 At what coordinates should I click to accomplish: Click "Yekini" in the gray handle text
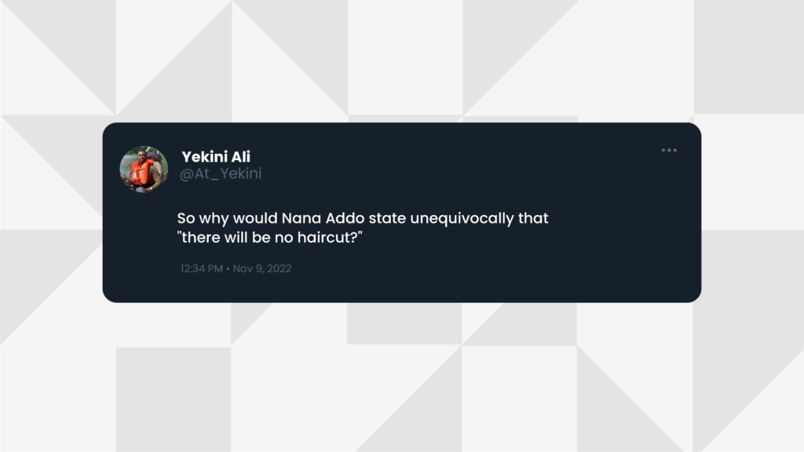242,173
